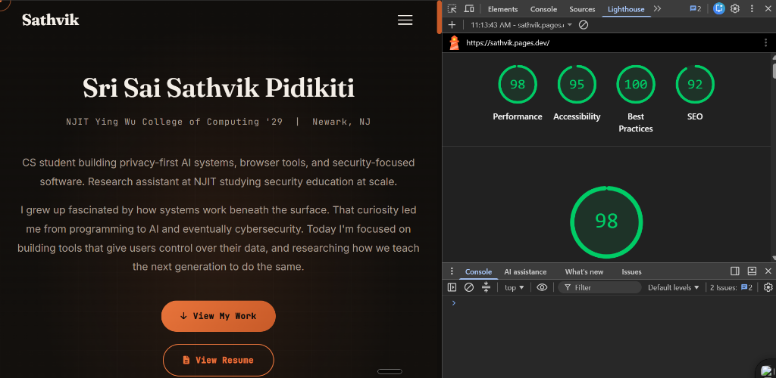Jump to the Best Practices score gauge 100
Viewport: 776px width, 378px height.
(636, 85)
